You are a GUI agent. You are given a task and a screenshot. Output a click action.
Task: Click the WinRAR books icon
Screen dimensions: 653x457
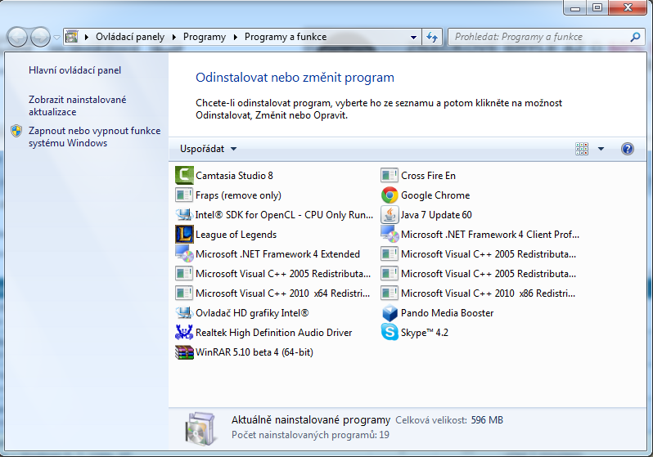[184, 352]
